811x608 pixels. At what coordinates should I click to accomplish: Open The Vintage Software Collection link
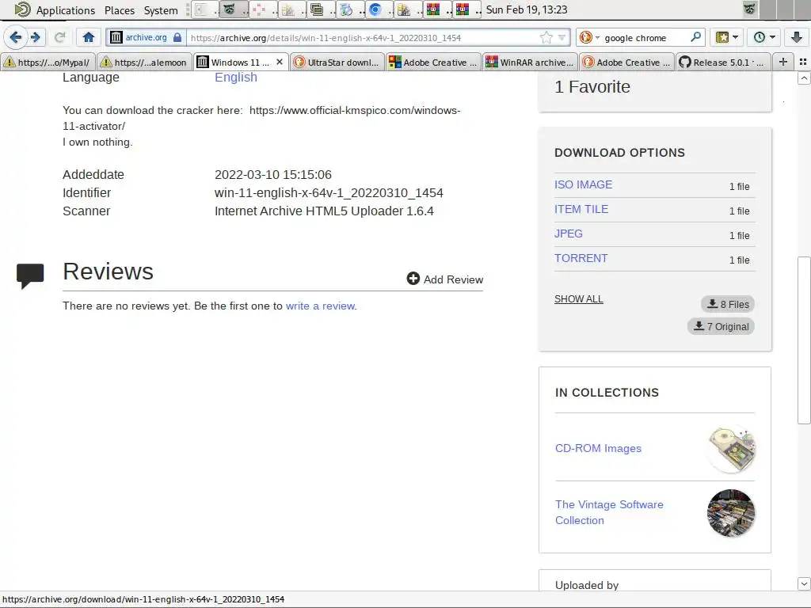[609, 512]
